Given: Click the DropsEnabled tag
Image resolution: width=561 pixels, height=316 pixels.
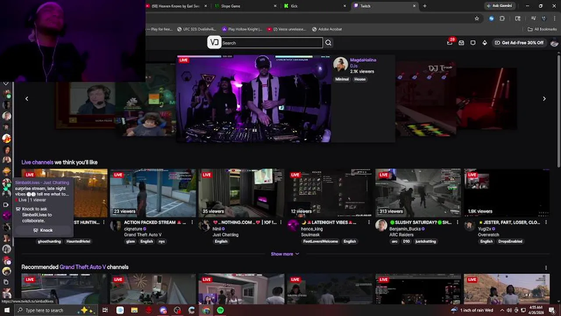Looking at the screenshot, I should pyautogui.click(x=510, y=242).
